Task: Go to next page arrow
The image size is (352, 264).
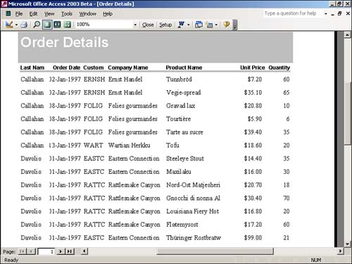Action: click(61, 251)
